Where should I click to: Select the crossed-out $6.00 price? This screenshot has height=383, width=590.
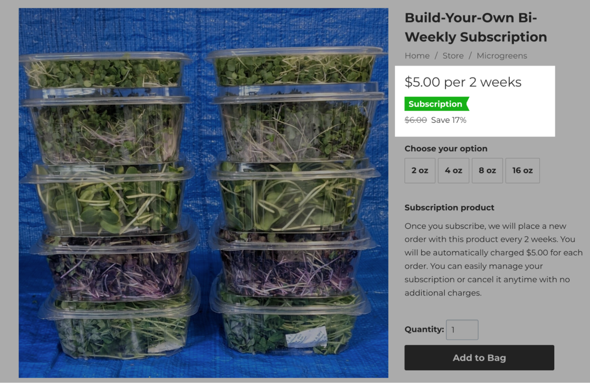415,120
